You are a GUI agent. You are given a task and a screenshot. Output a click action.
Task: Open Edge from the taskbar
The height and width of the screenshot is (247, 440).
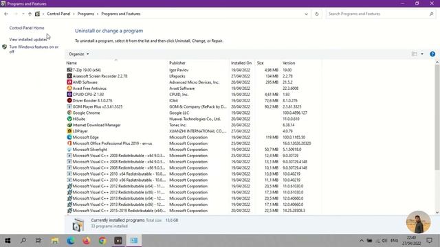tap(70, 240)
